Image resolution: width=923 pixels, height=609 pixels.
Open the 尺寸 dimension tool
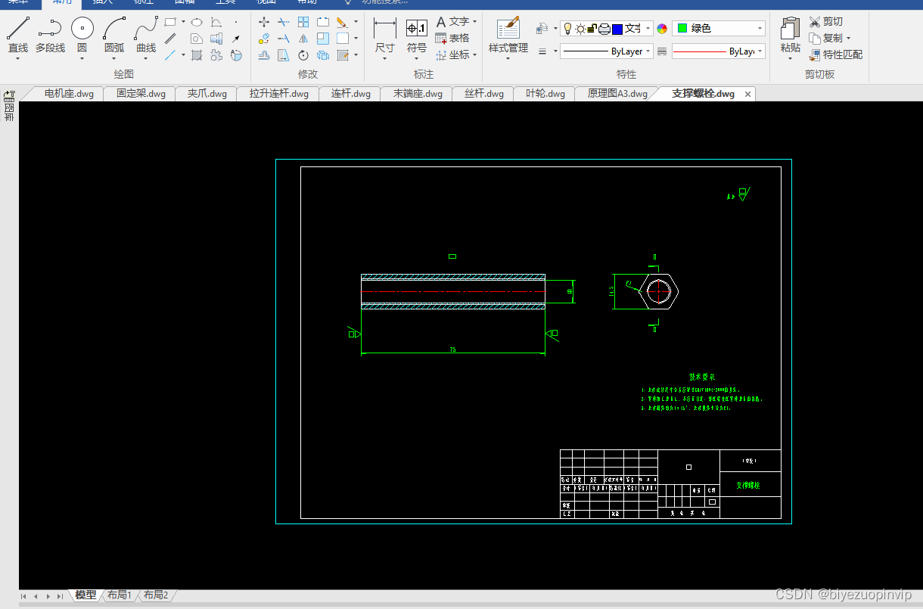click(385, 34)
